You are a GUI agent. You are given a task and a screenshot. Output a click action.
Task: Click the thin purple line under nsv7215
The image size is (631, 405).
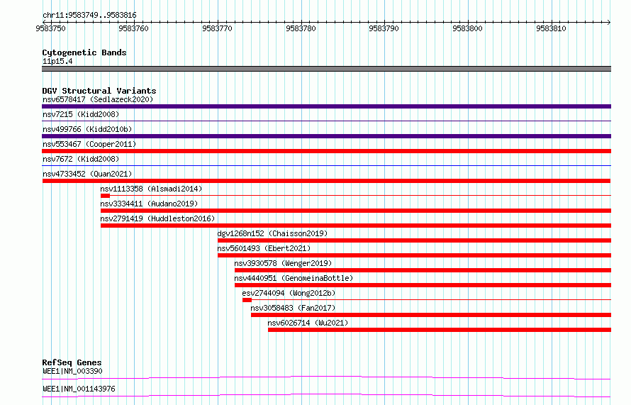(326, 121)
